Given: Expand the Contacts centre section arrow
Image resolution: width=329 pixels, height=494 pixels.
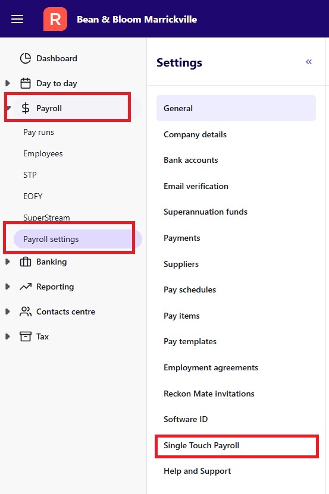Looking at the screenshot, I should [x=8, y=311].
